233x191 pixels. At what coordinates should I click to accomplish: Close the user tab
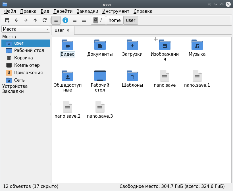[68, 30]
